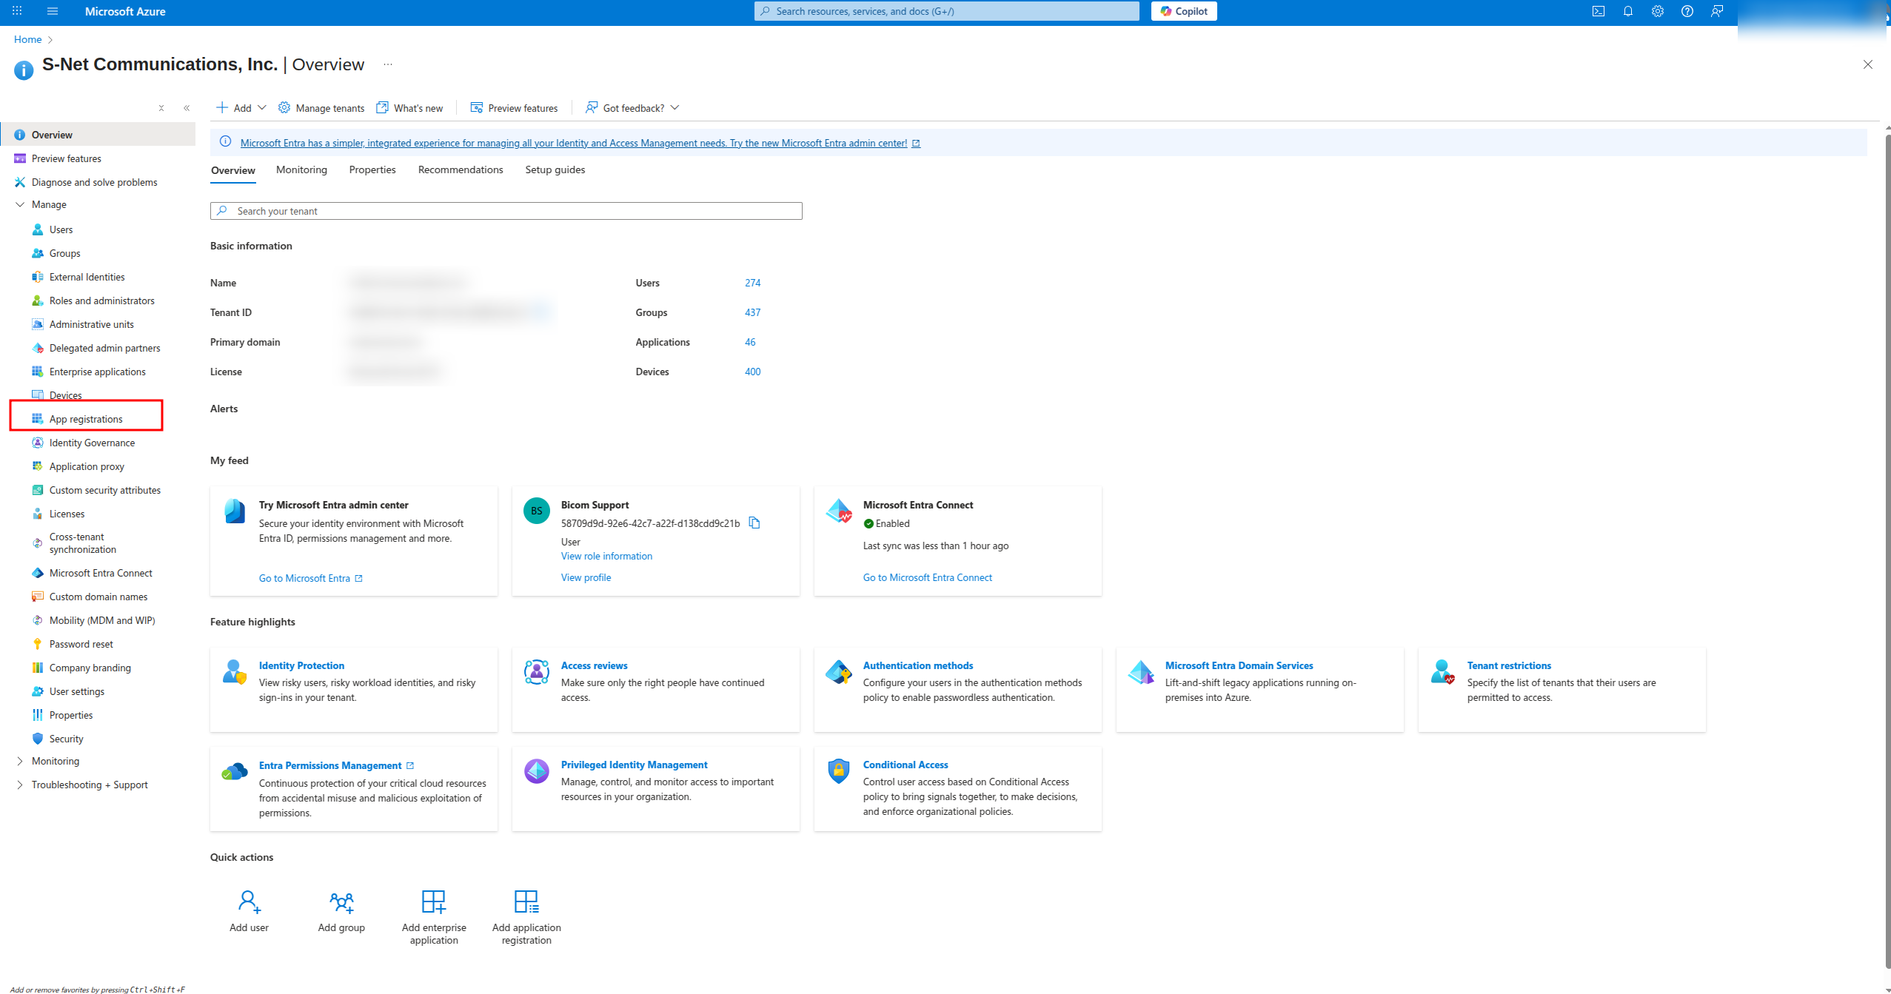Open portal settings gear icon
Screen dimensions: 1891x994
point(1658,11)
